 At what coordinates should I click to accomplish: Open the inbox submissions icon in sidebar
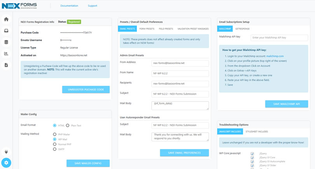pyautogui.click(x=6, y=31)
